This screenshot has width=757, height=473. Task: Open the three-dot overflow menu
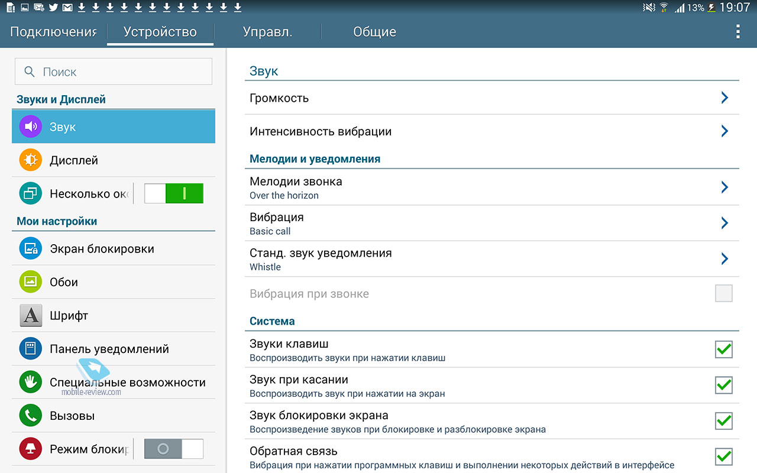737,31
